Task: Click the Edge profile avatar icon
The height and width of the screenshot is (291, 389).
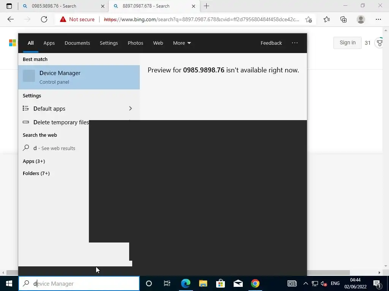Action: [x=361, y=19]
